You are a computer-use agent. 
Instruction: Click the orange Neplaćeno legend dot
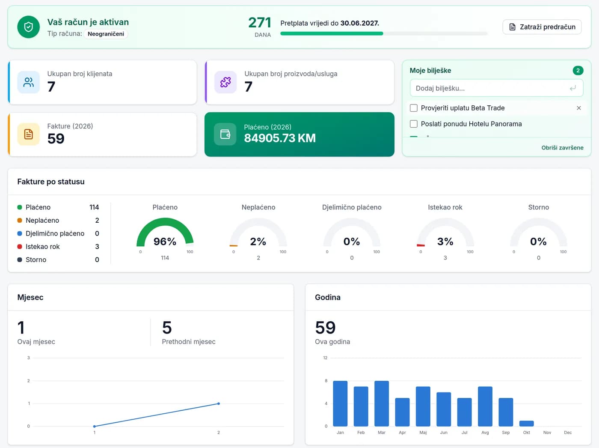(20, 221)
